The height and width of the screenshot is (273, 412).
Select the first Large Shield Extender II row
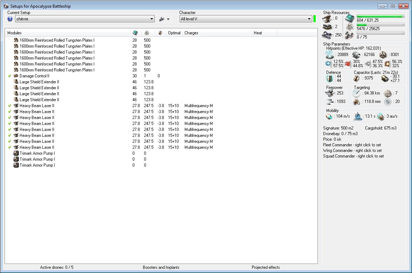point(161,82)
